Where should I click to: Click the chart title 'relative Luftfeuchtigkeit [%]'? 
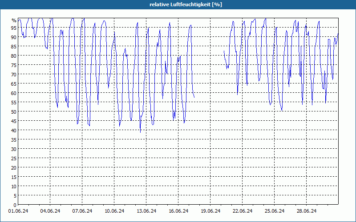(186, 4)
